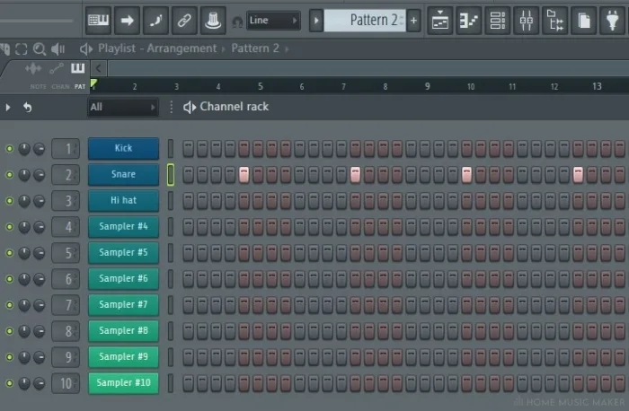Click the project file pages icon
Image resolution: width=629 pixels, height=411 pixels.
pyautogui.click(x=584, y=20)
